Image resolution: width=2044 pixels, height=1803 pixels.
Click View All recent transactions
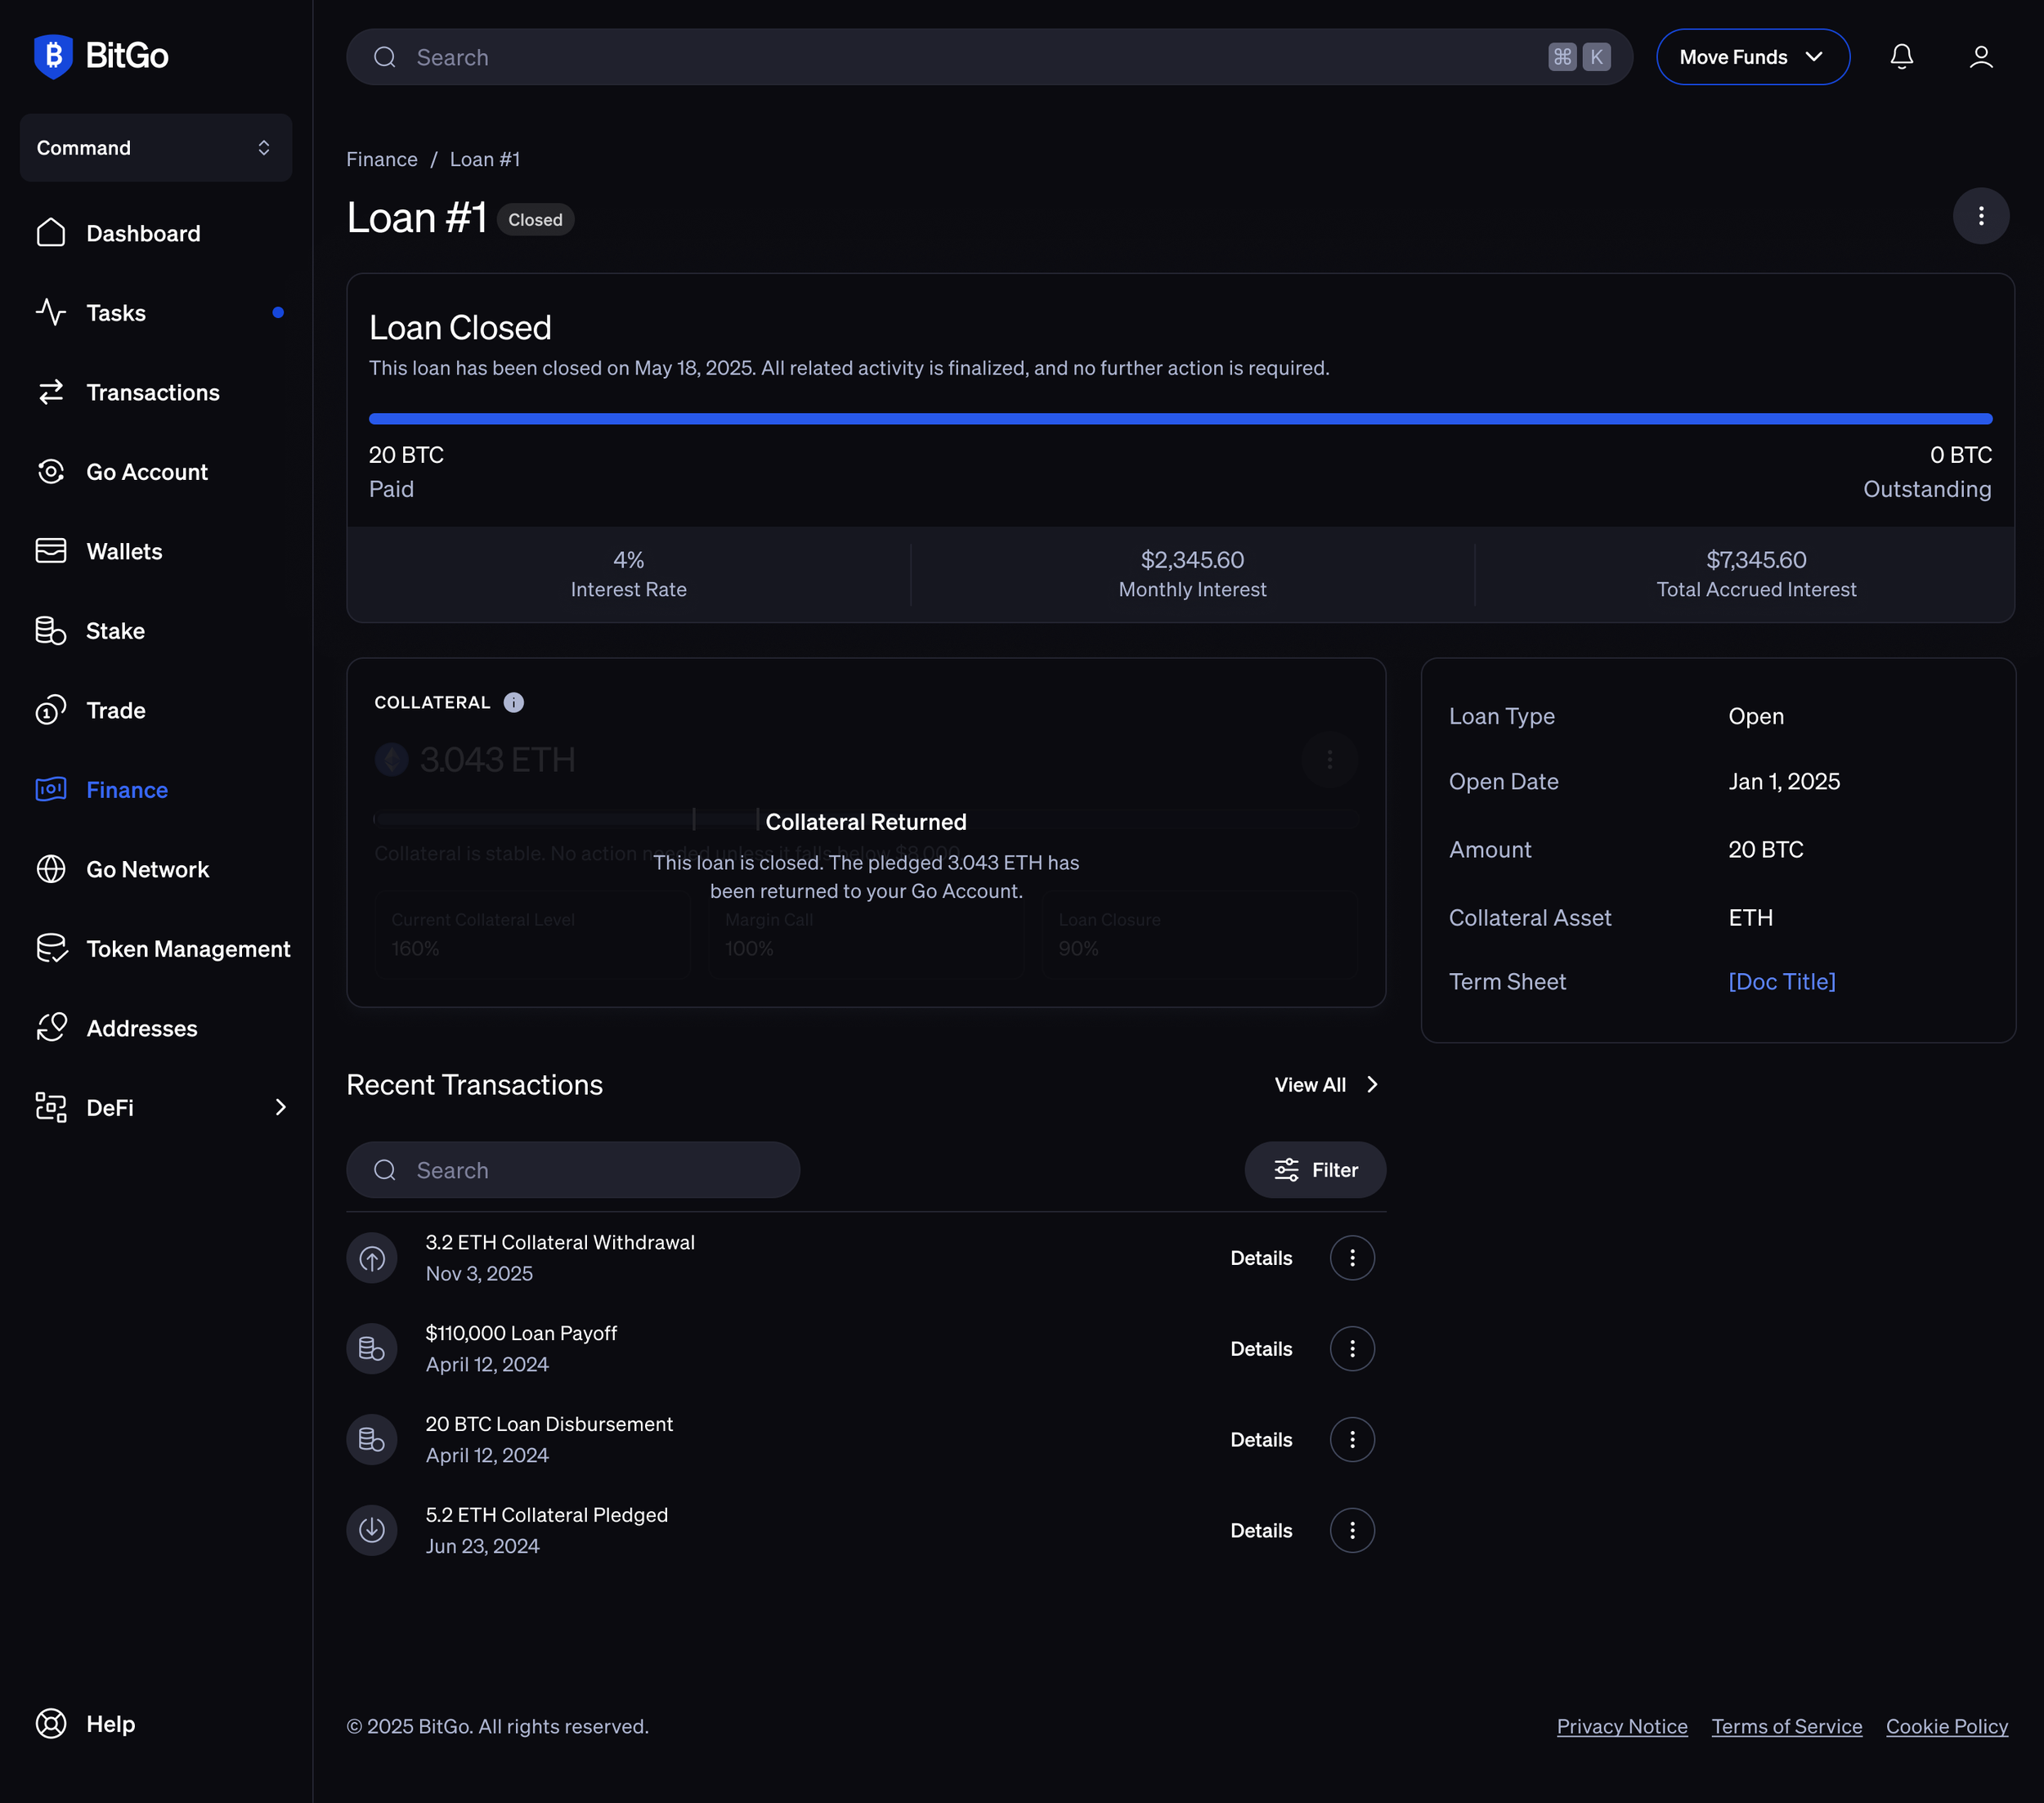coord(1327,1084)
